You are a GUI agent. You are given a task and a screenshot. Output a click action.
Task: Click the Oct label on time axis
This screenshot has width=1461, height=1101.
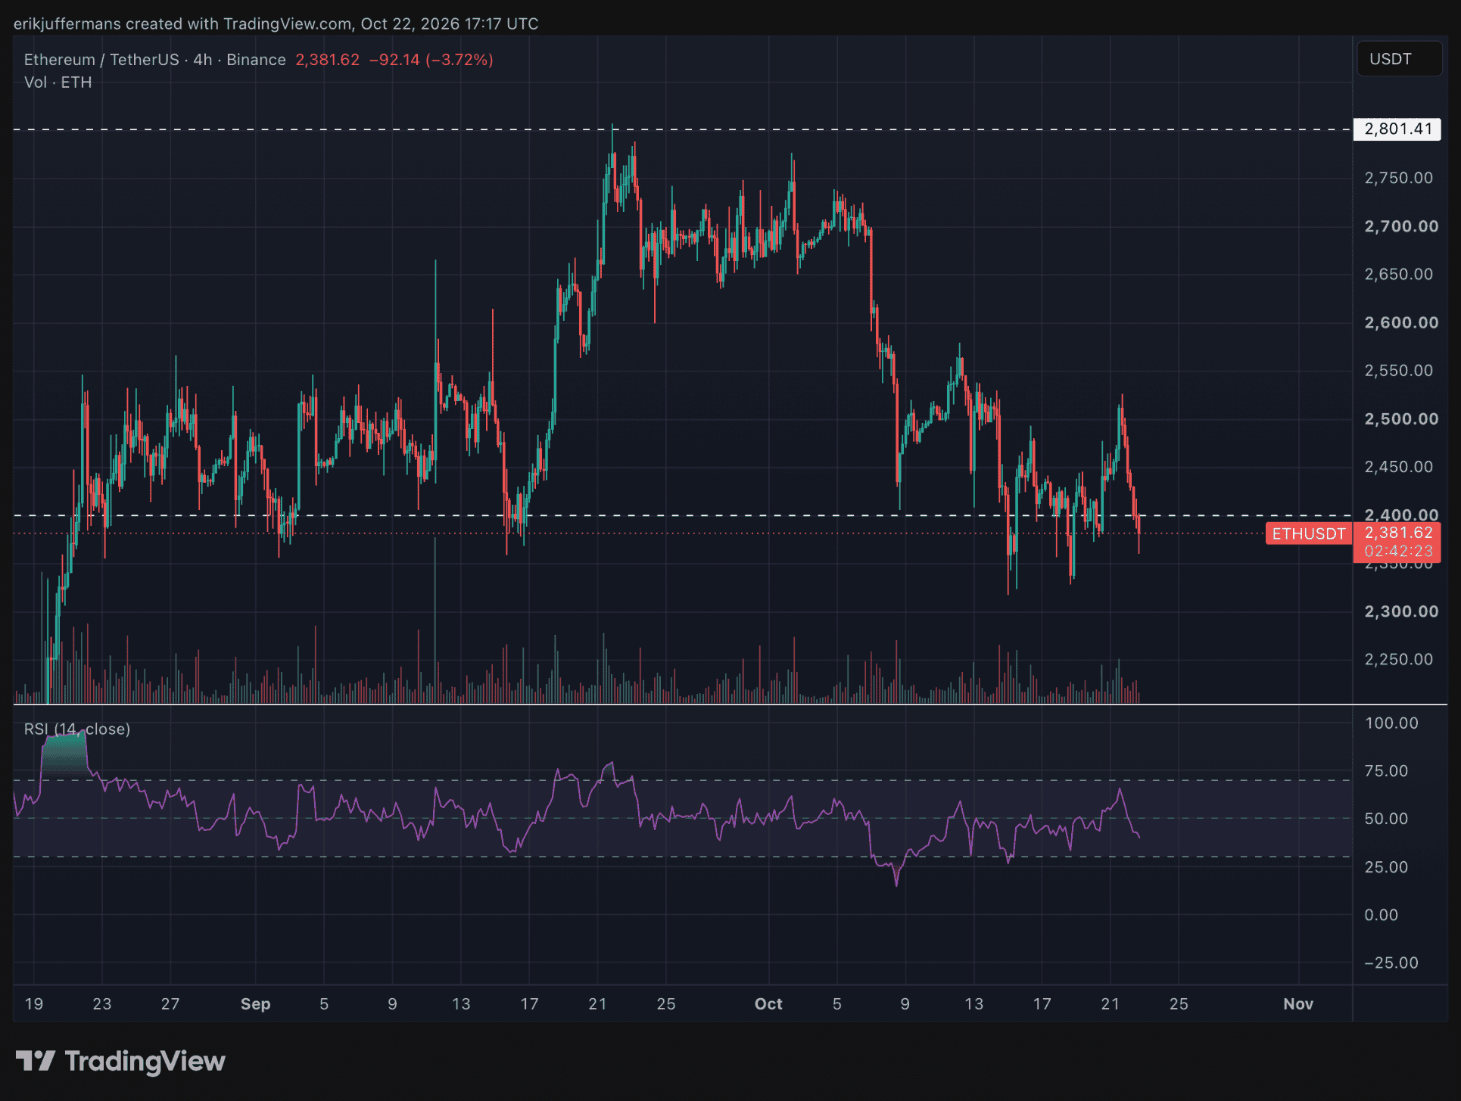click(768, 1004)
